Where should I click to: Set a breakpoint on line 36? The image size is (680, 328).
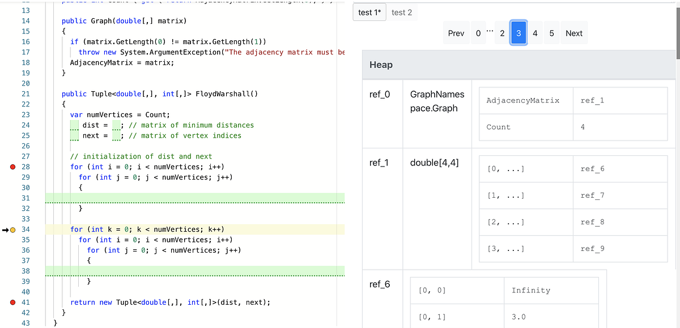(x=12, y=250)
